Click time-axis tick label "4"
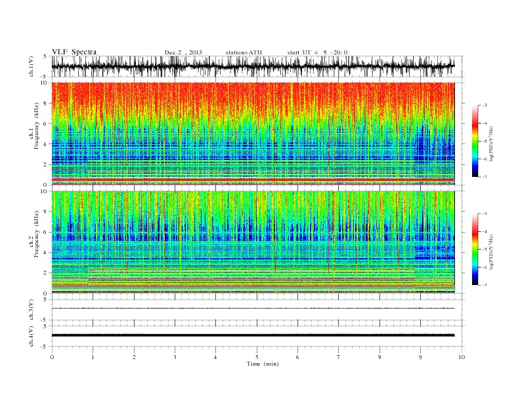The image size is (520, 401). [215, 357]
